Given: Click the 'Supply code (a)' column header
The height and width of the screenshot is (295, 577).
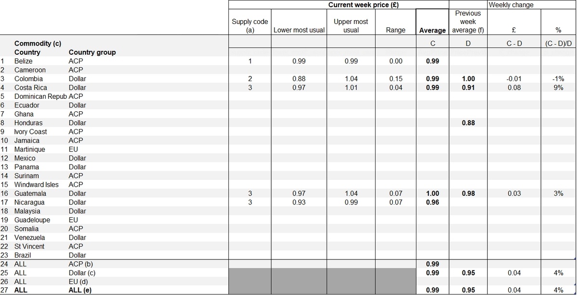Looking at the screenshot, I should [x=250, y=26].
